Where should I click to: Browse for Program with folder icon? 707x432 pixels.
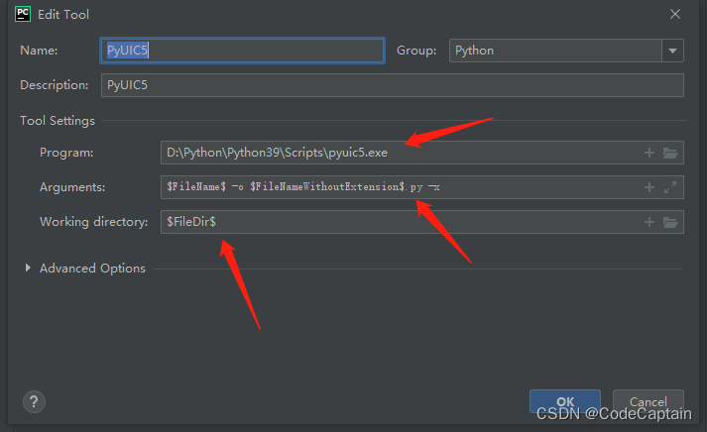click(x=670, y=153)
